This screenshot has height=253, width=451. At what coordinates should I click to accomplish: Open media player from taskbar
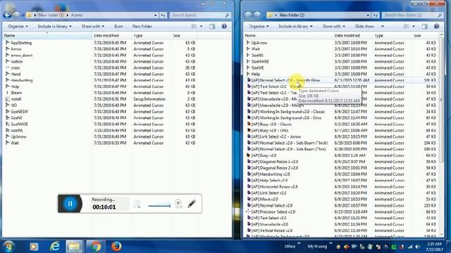click(34, 247)
